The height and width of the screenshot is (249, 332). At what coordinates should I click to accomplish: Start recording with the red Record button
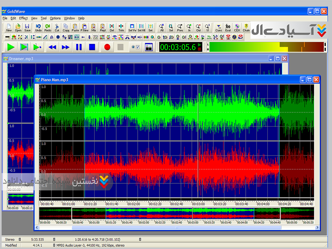[x=107, y=47]
